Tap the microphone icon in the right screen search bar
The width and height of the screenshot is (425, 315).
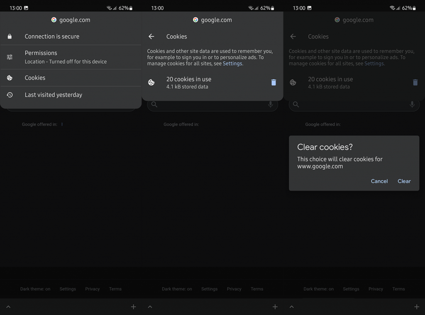coord(412,104)
